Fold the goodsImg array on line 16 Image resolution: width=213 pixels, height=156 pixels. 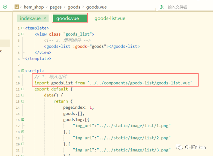(x=23, y=120)
